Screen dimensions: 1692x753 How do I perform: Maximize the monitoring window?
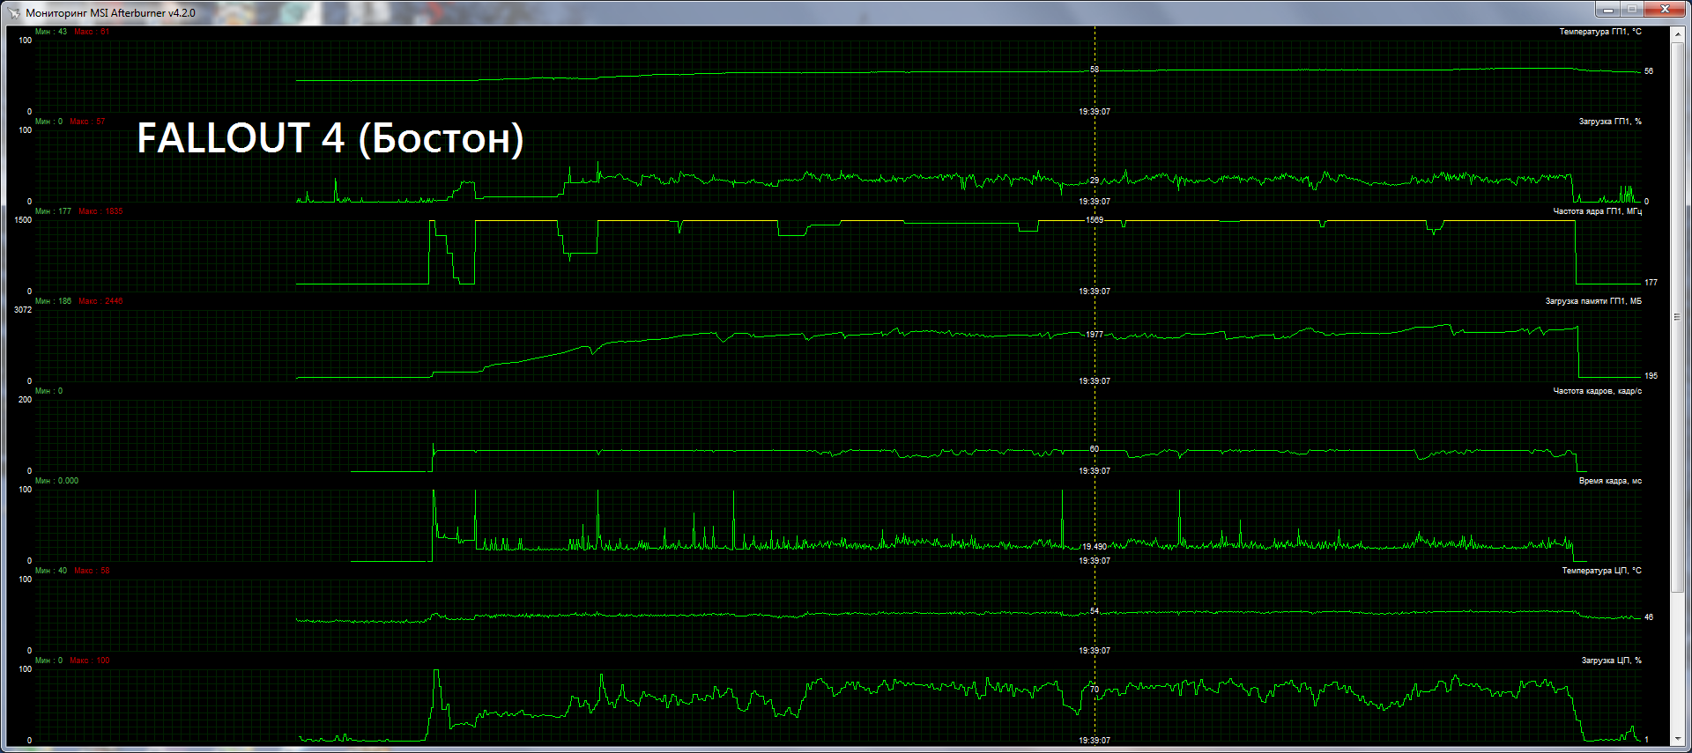point(1631,10)
